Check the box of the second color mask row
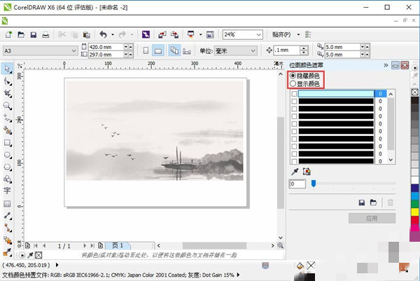The image size is (420, 281). [294, 102]
